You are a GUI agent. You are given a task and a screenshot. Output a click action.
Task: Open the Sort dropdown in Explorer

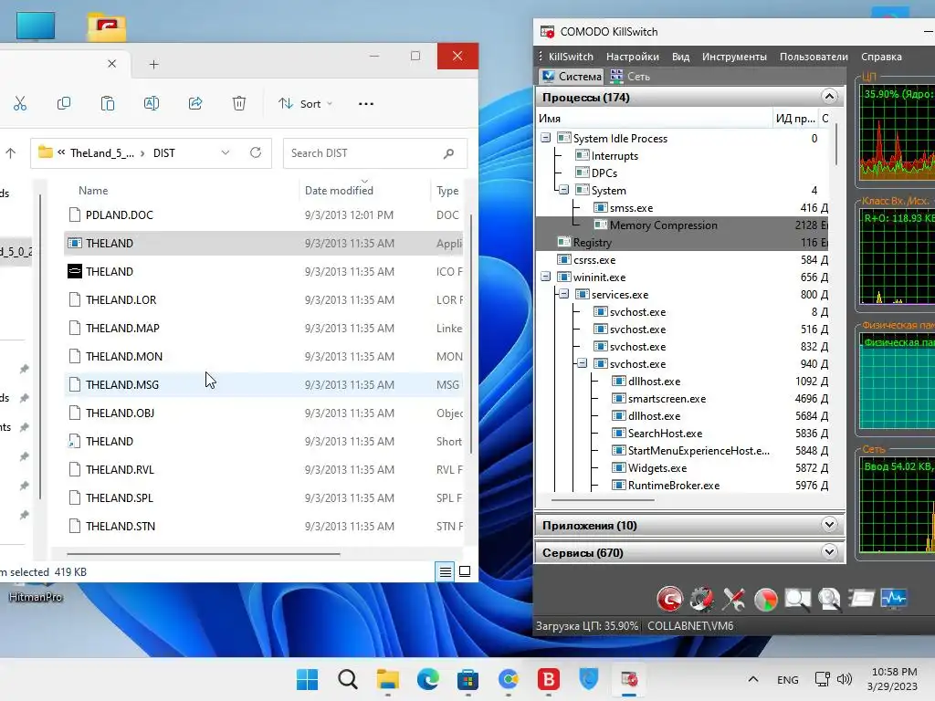[306, 104]
